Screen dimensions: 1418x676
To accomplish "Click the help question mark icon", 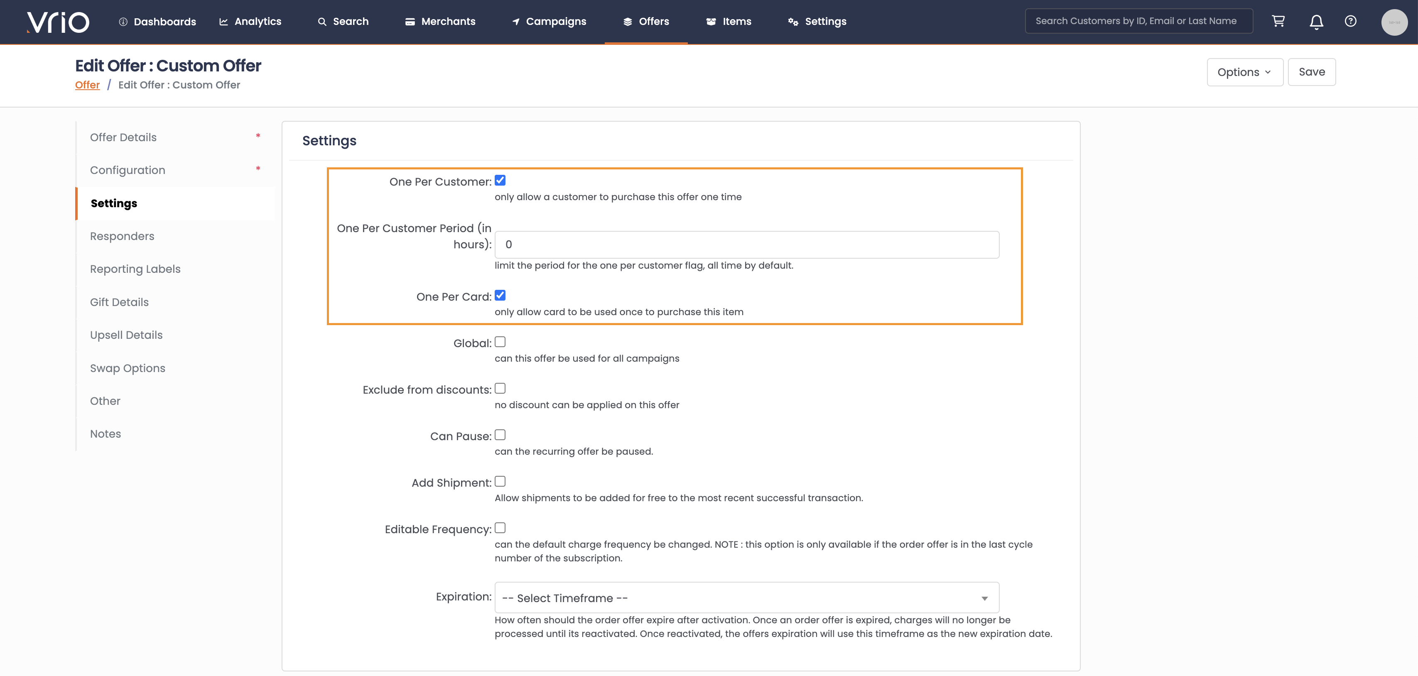I will [1350, 21].
